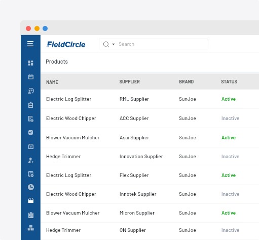Screen dimensions: 259x240
Task: Click the Flex Supplier cell
Action: pos(134,175)
